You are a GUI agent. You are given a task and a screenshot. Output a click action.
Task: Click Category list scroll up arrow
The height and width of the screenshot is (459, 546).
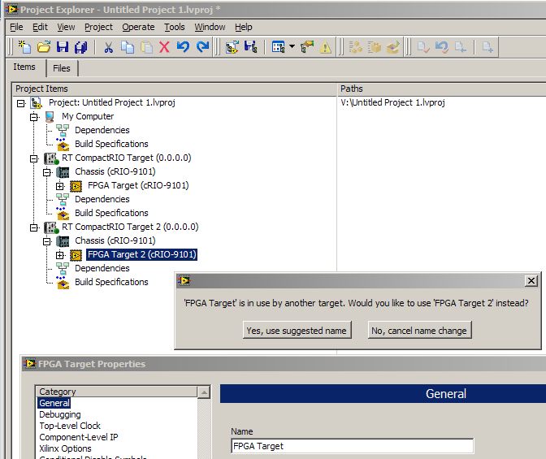tap(204, 392)
